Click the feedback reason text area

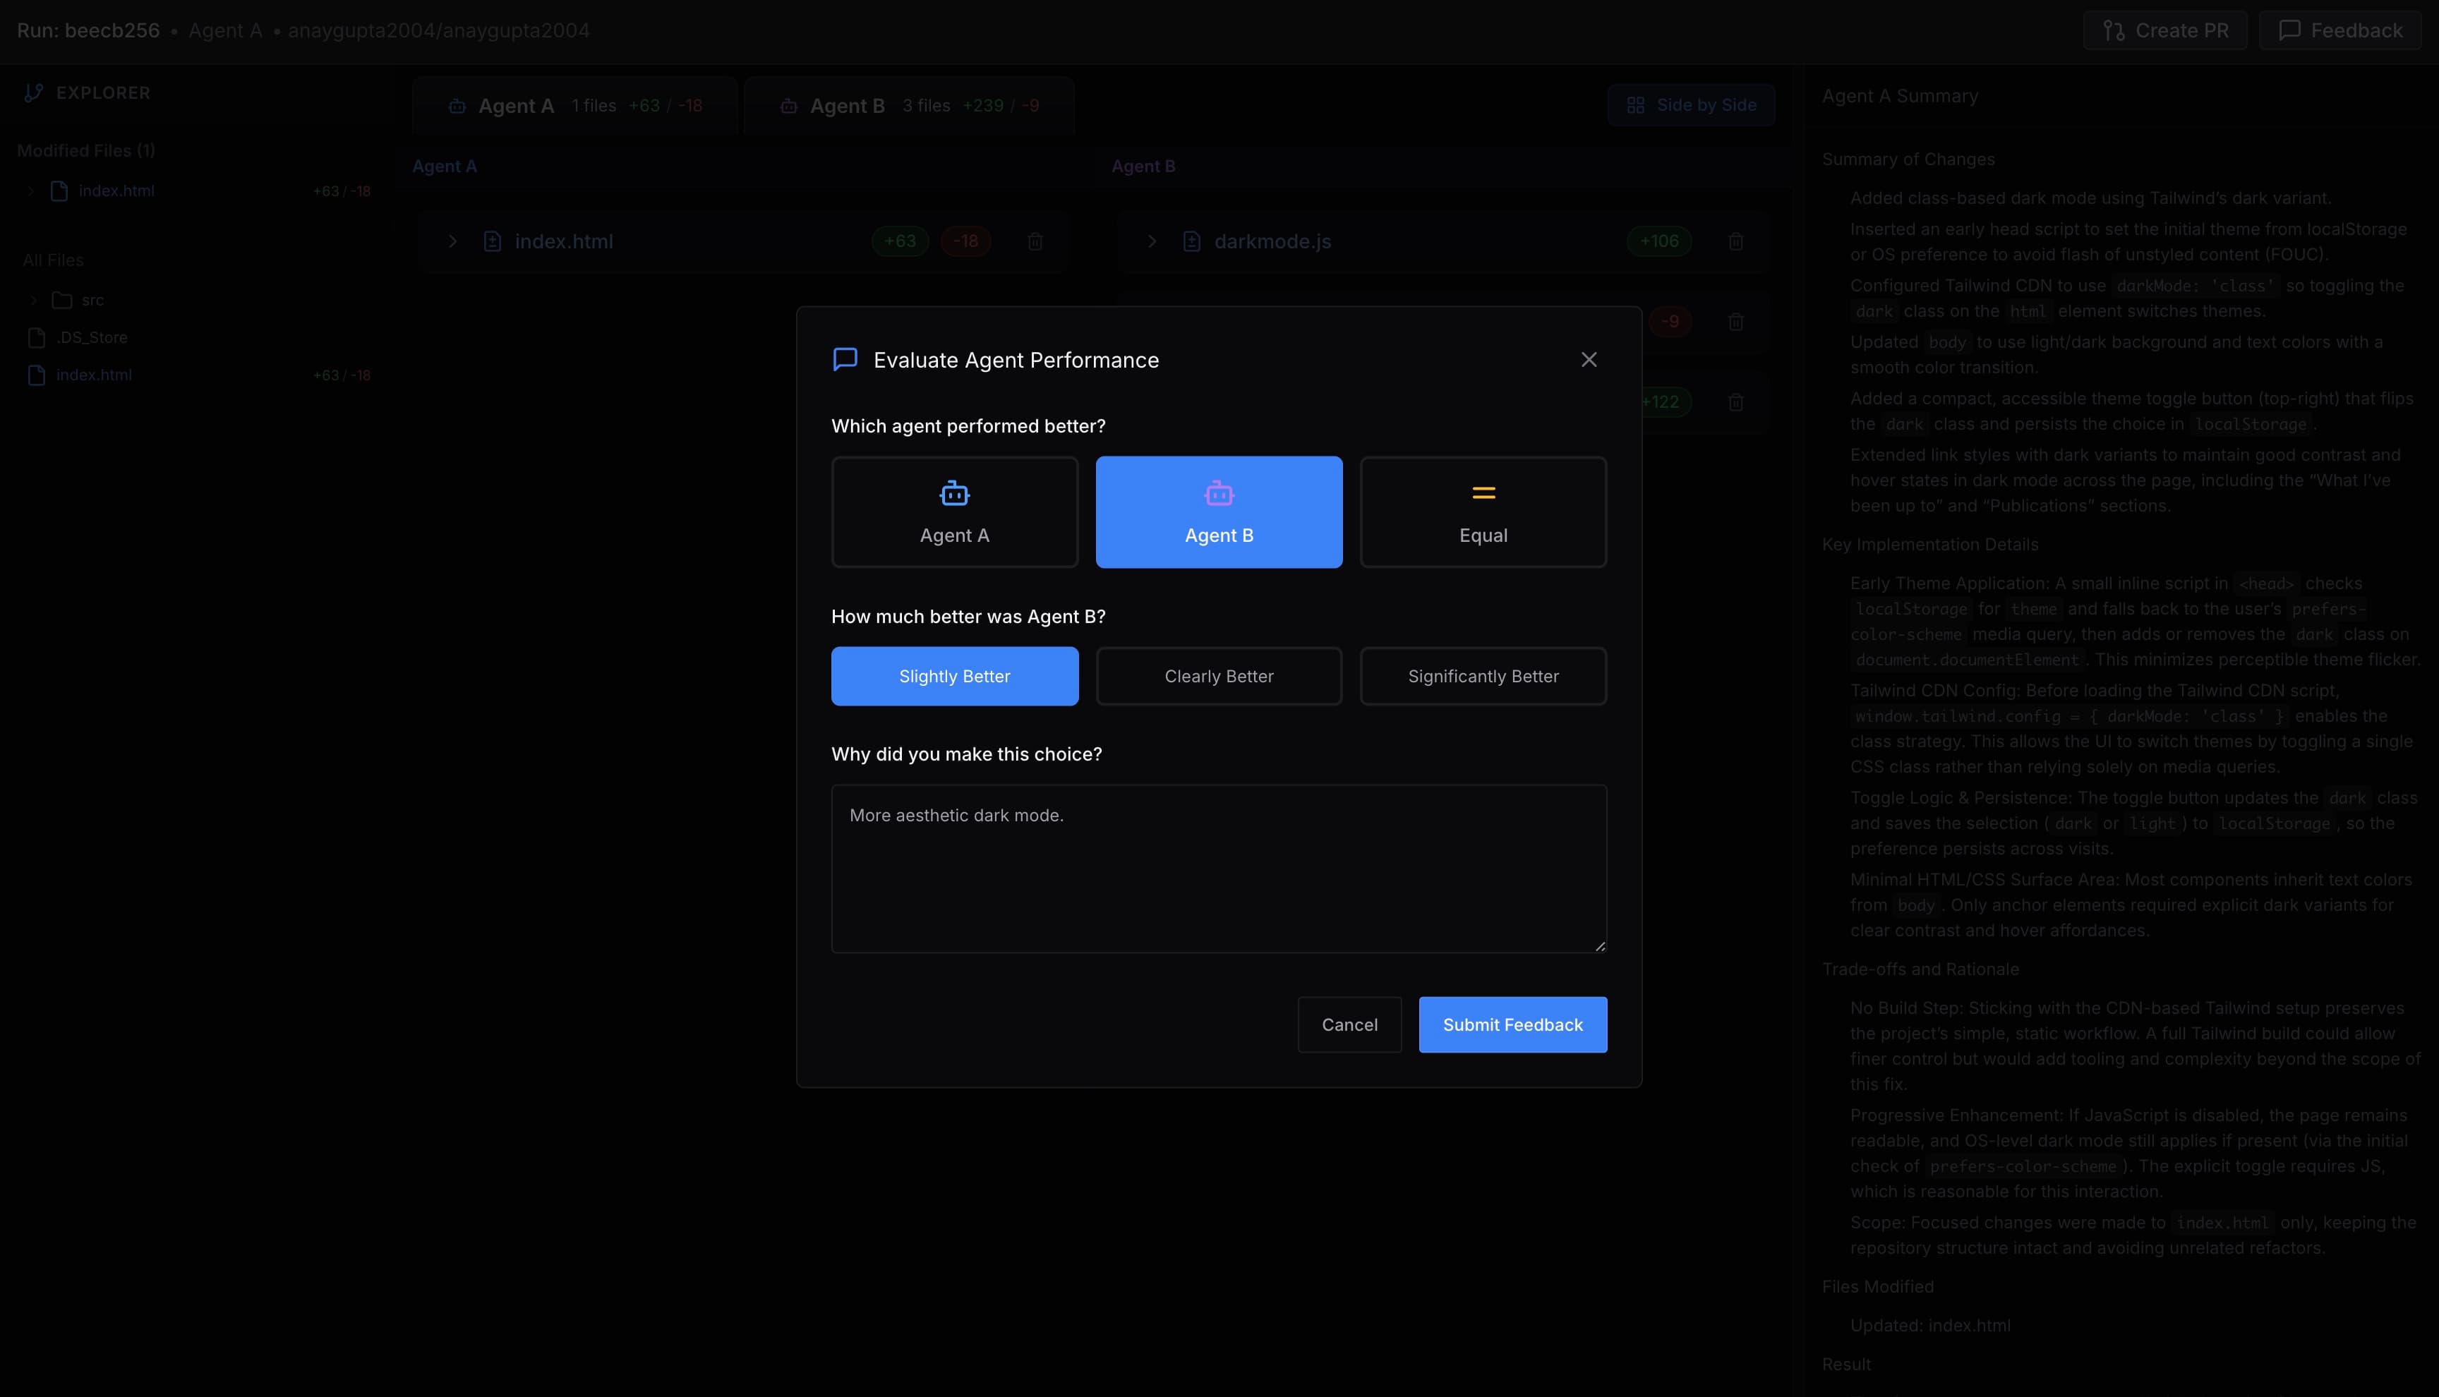tap(1219, 869)
